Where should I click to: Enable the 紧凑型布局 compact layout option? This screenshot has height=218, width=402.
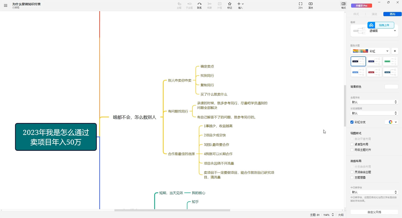352,144
